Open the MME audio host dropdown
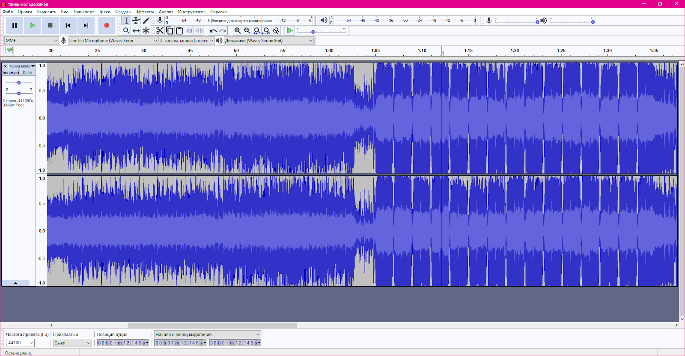This screenshot has width=685, height=356. (x=31, y=41)
